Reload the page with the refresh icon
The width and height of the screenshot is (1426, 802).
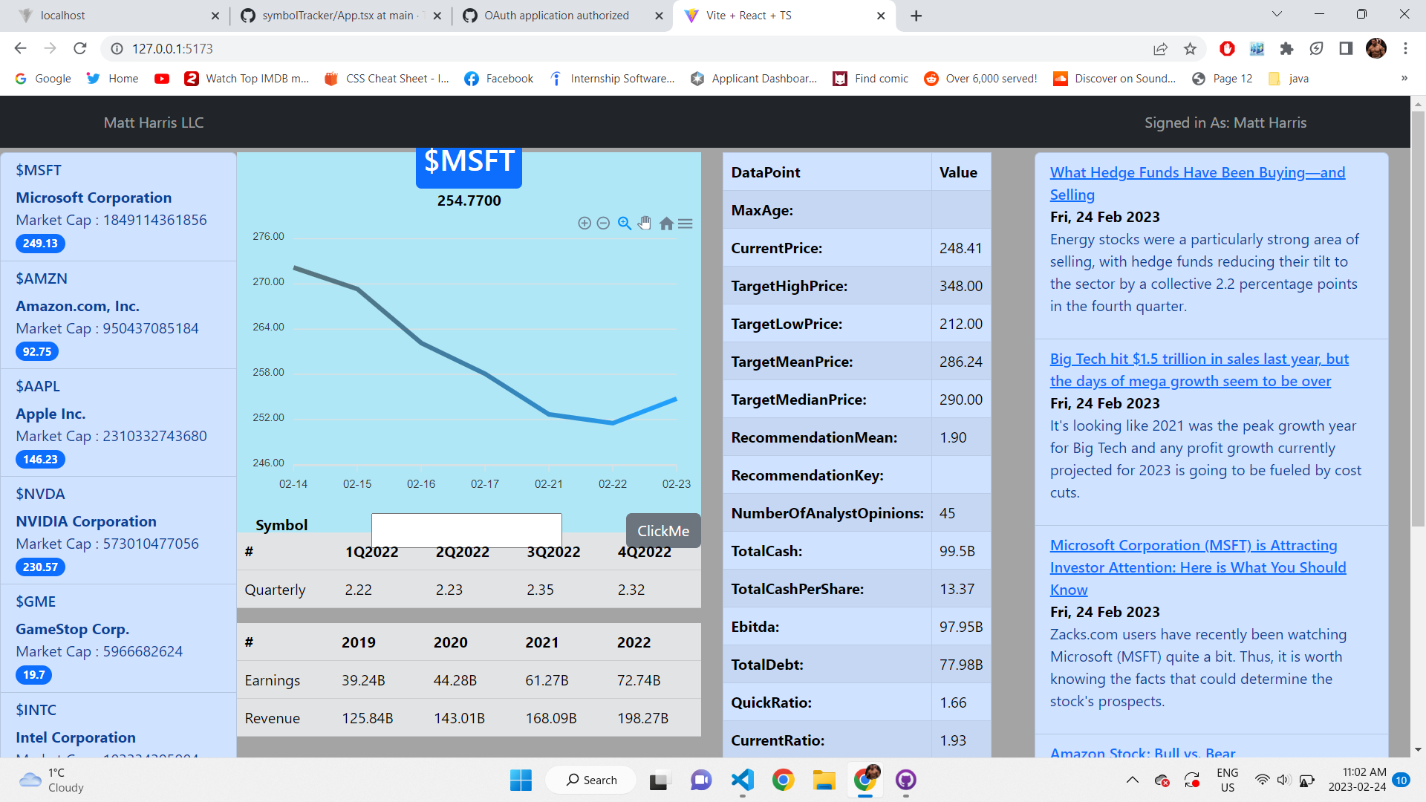(x=80, y=48)
